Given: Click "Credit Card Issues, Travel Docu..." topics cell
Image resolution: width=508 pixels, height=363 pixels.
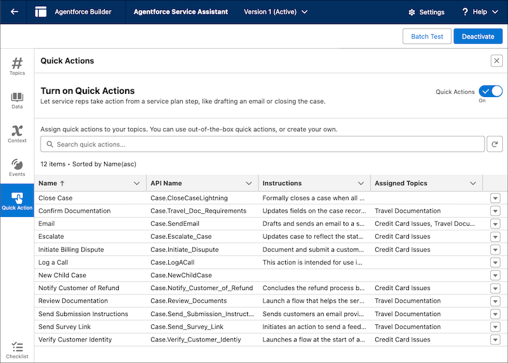Looking at the screenshot, I should tap(425, 224).
